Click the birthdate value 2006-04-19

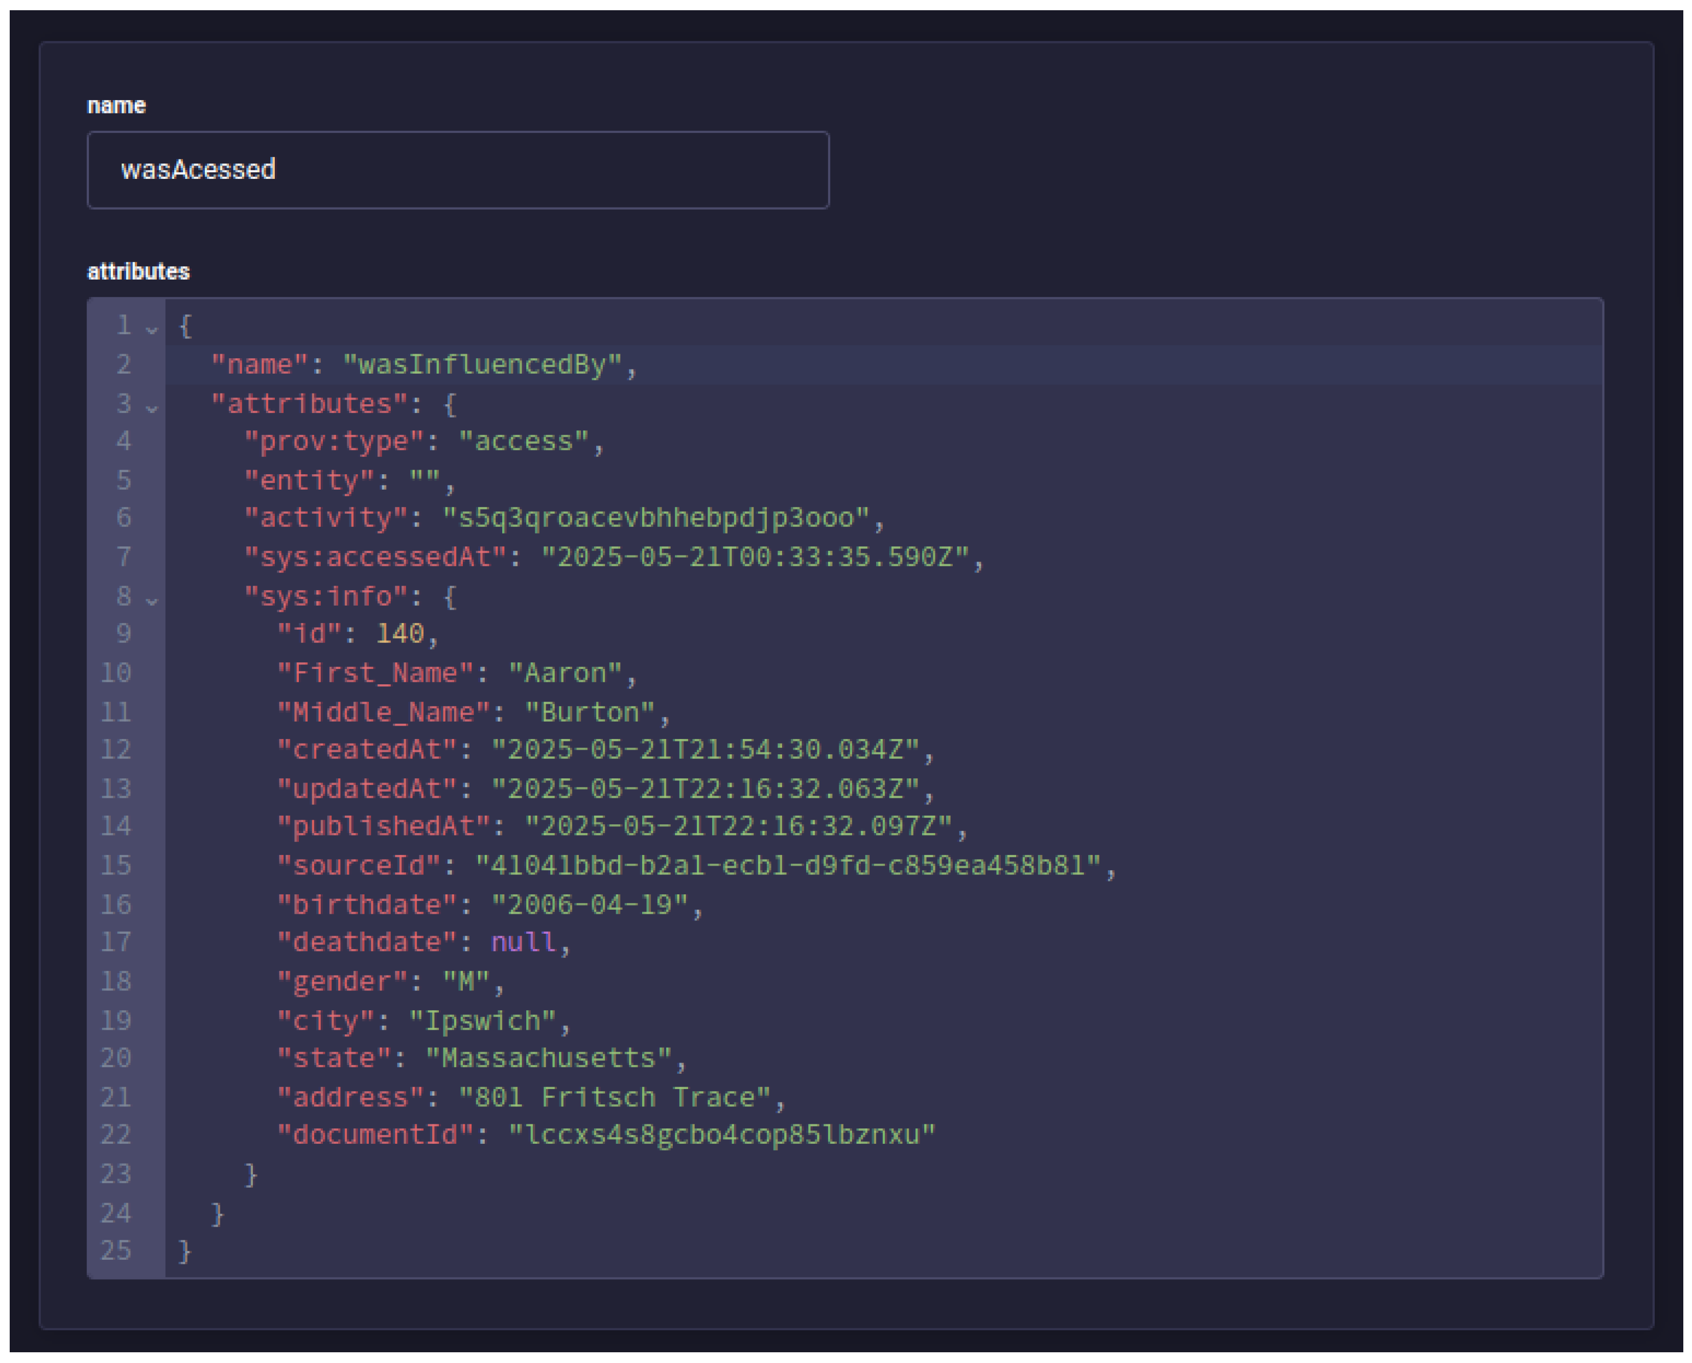[x=590, y=905]
